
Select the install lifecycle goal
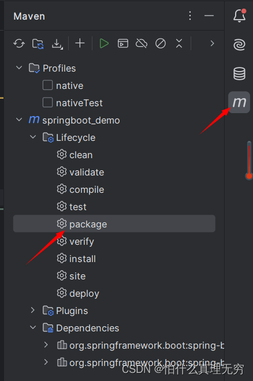[x=114, y=259]
